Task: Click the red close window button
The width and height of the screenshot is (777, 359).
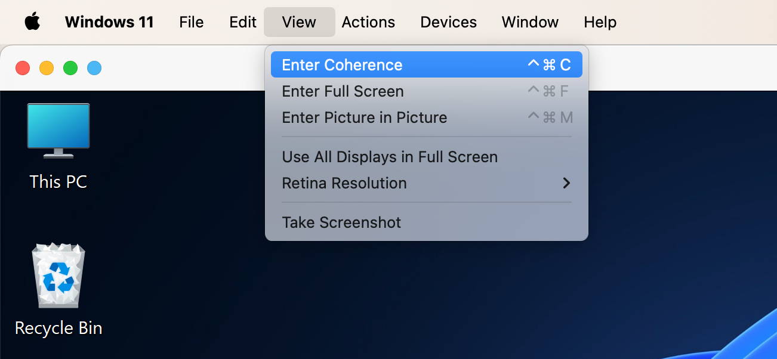Action: (x=23, y=68)
